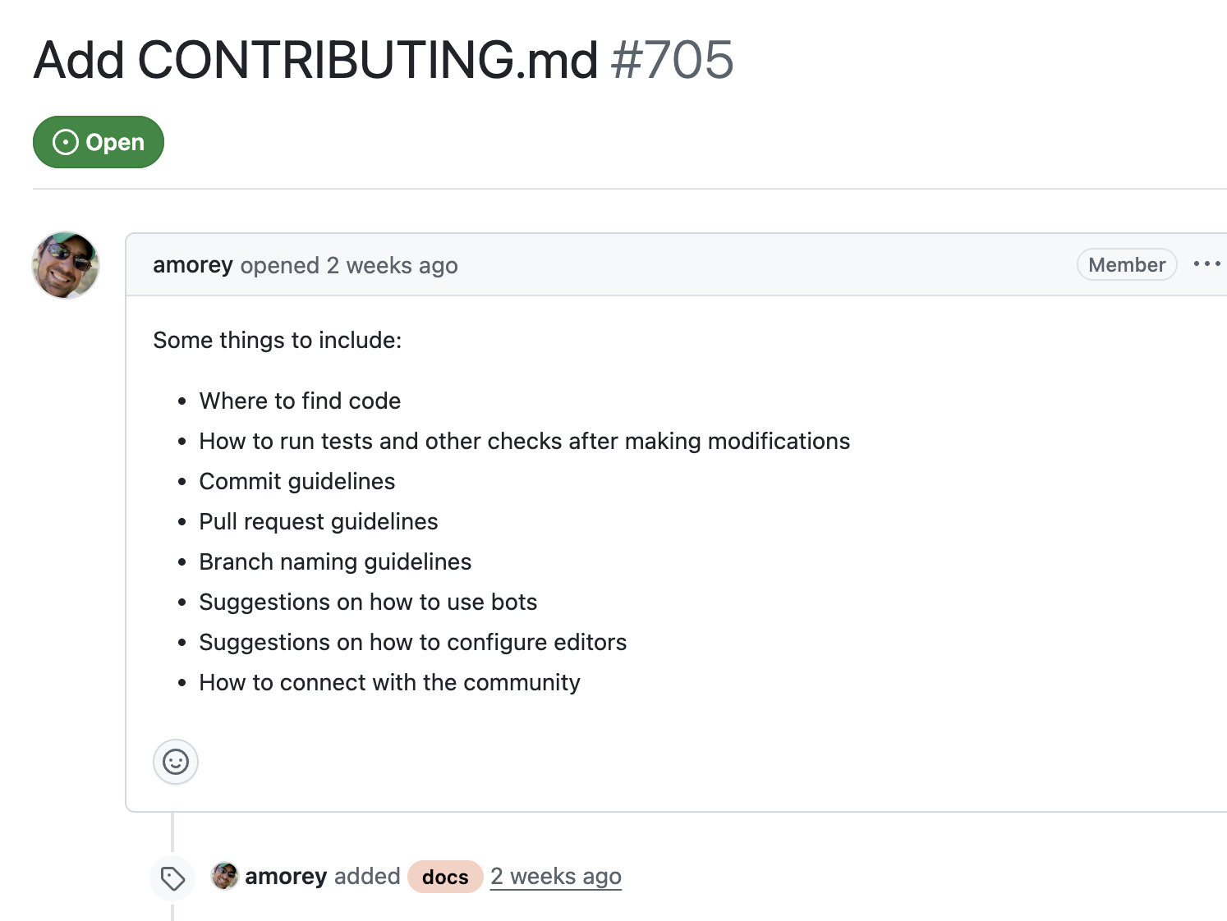
Task: Click the amorey username in the label event
Action: coord(286,876)
